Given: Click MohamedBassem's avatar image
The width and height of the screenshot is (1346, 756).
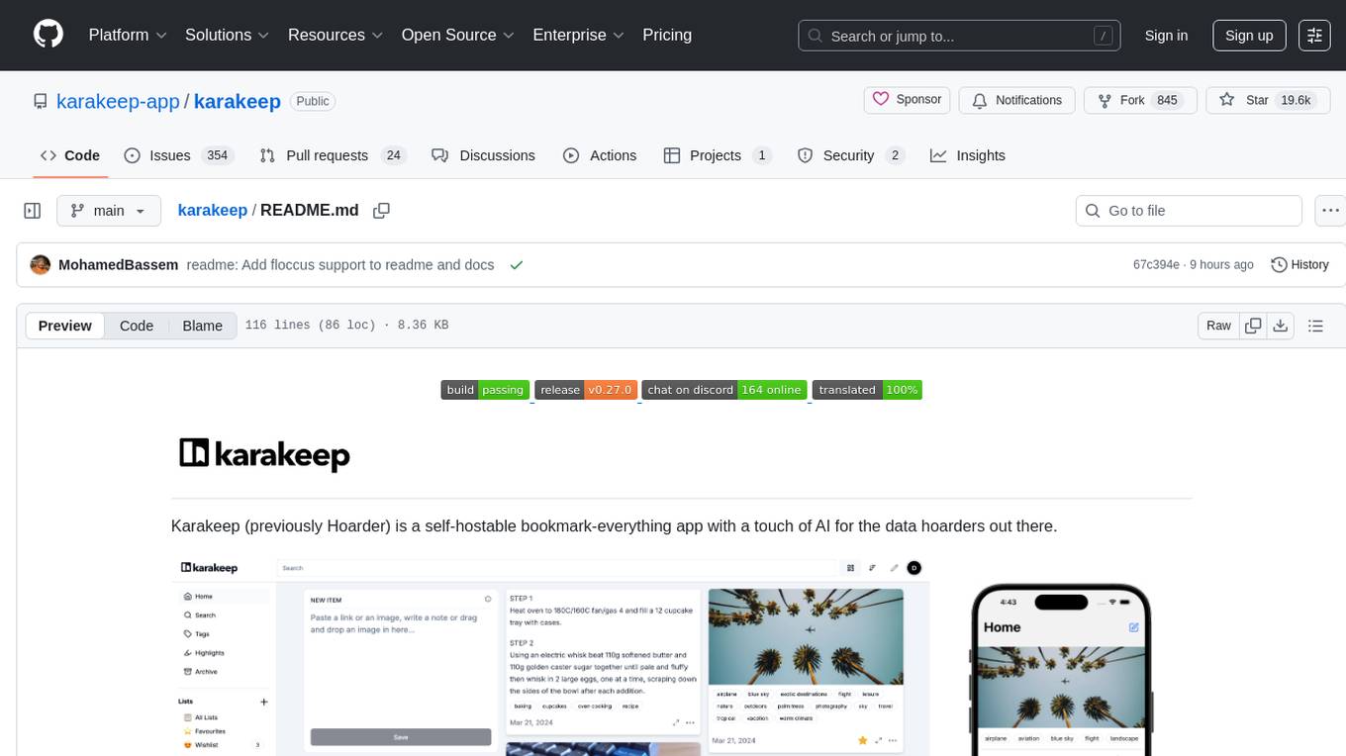Looking at the screenshot, I should 41,265.
